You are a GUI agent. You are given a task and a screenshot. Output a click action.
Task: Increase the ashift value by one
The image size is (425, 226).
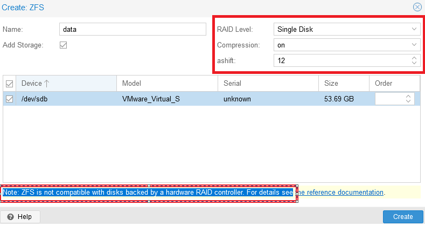414,58
